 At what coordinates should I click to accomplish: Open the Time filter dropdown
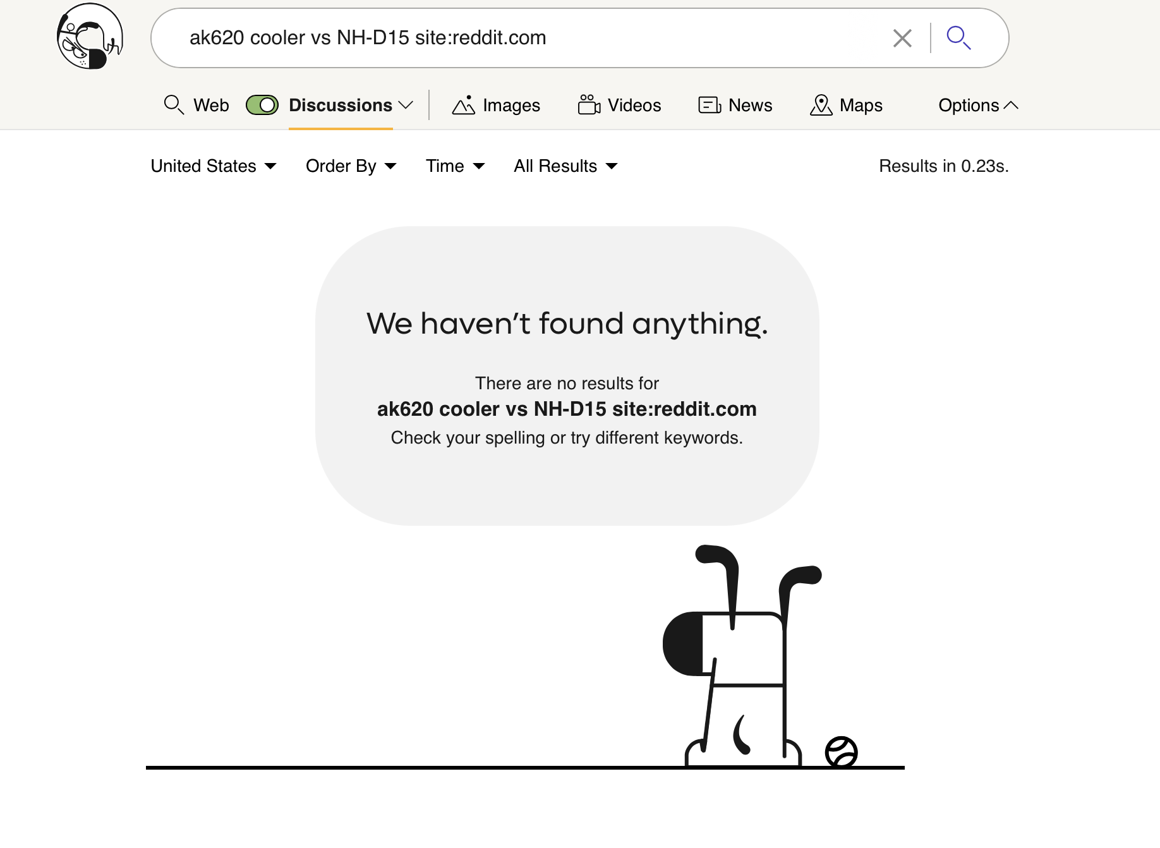coord(455,166)
